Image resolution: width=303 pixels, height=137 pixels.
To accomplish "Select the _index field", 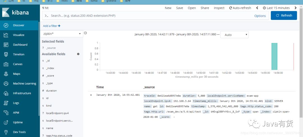I will tap(50, 68).
